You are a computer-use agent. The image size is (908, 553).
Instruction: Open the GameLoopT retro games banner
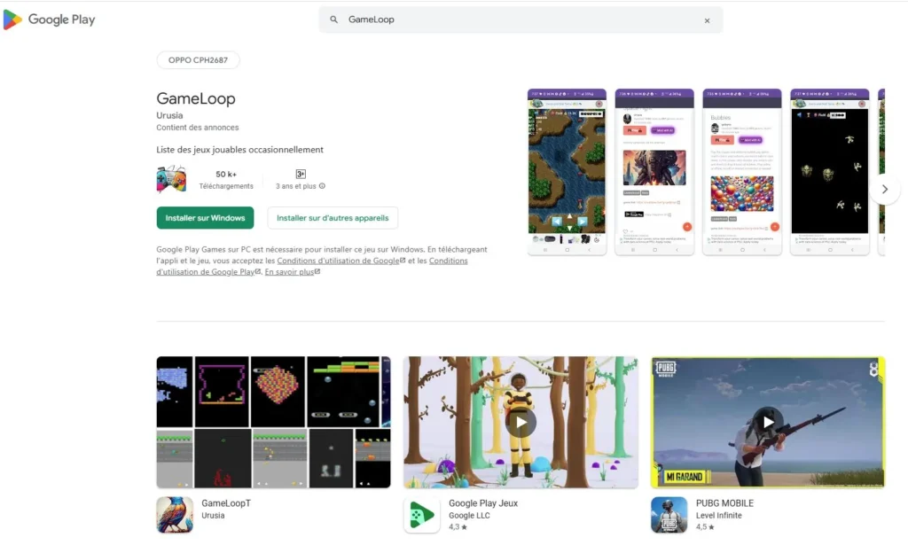tap(273, 422)
